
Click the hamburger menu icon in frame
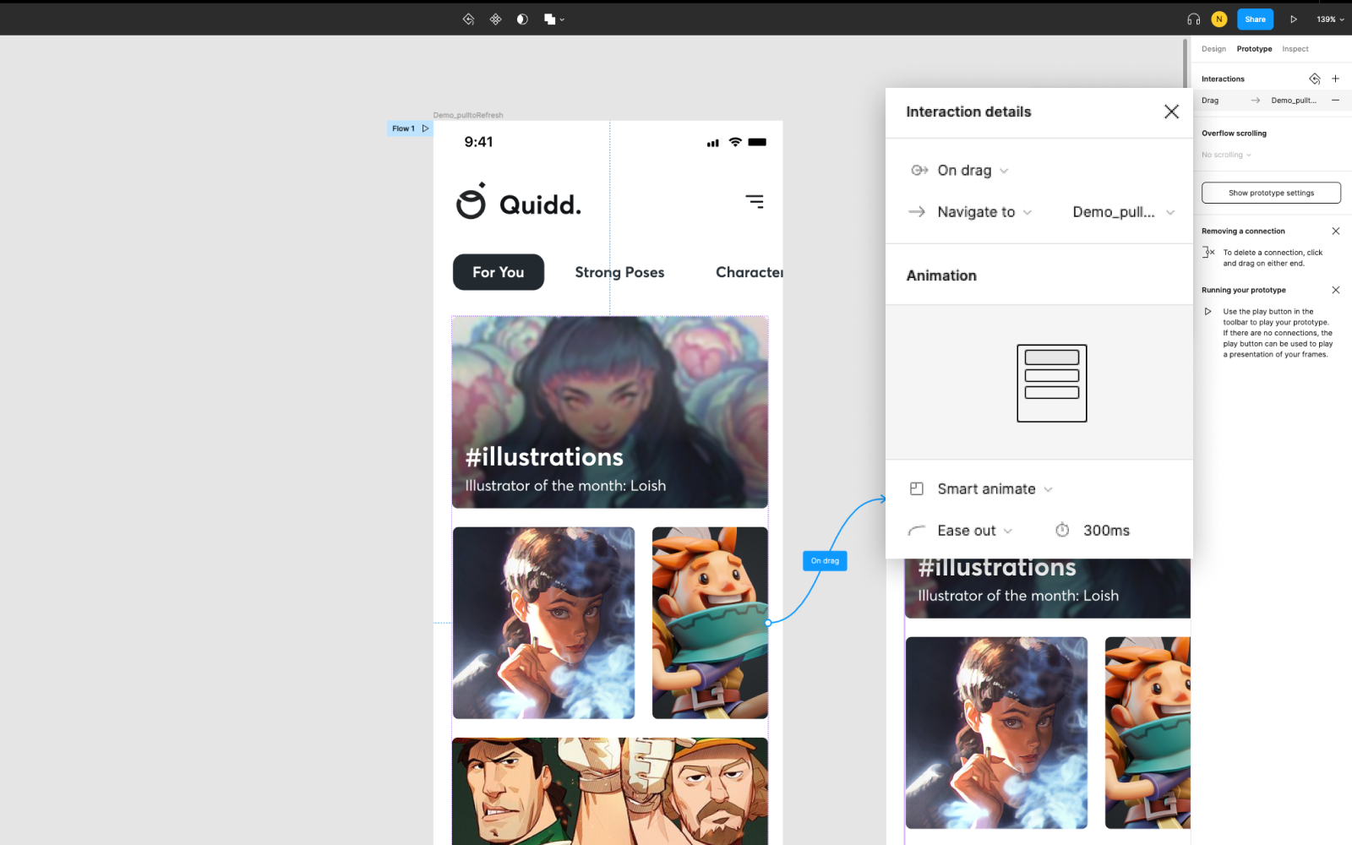(755, 201)
